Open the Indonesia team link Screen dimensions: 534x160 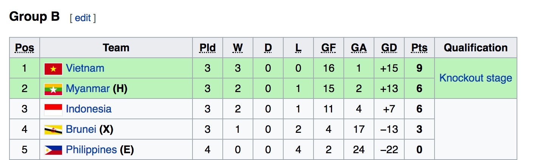click(88, 109)
